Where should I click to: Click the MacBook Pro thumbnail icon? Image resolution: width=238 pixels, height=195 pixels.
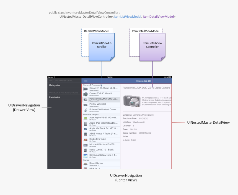[x=86, y=129]
